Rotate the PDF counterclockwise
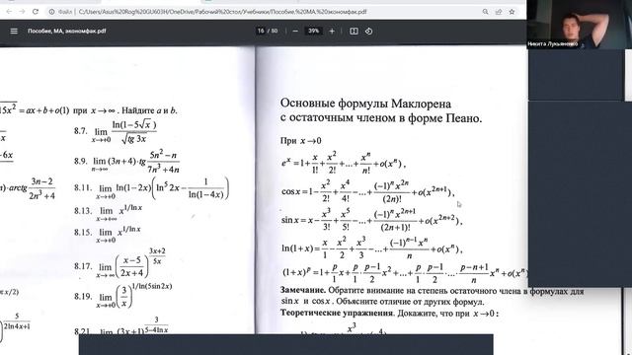 (368, 31)
